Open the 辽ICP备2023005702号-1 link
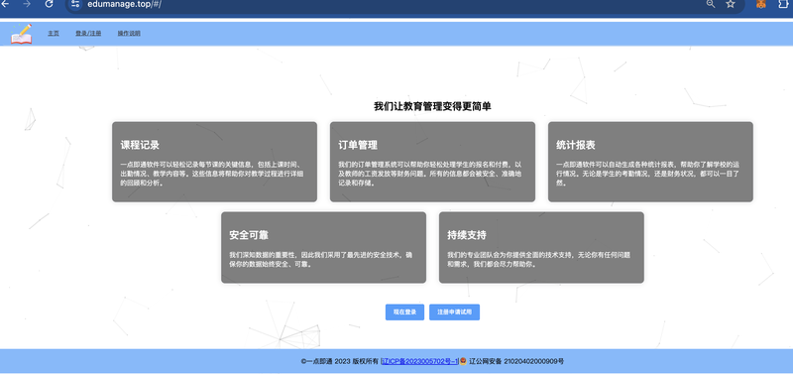 (x=419, y=361)
